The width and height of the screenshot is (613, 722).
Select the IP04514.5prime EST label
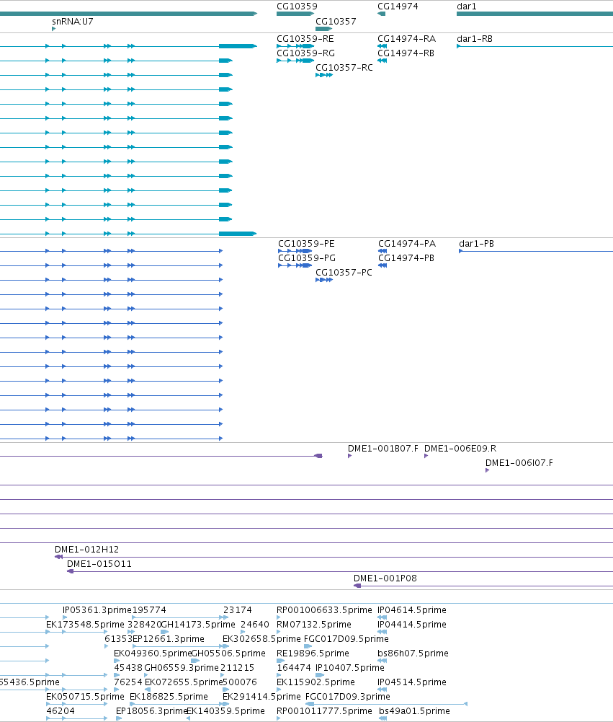(412, 682)
